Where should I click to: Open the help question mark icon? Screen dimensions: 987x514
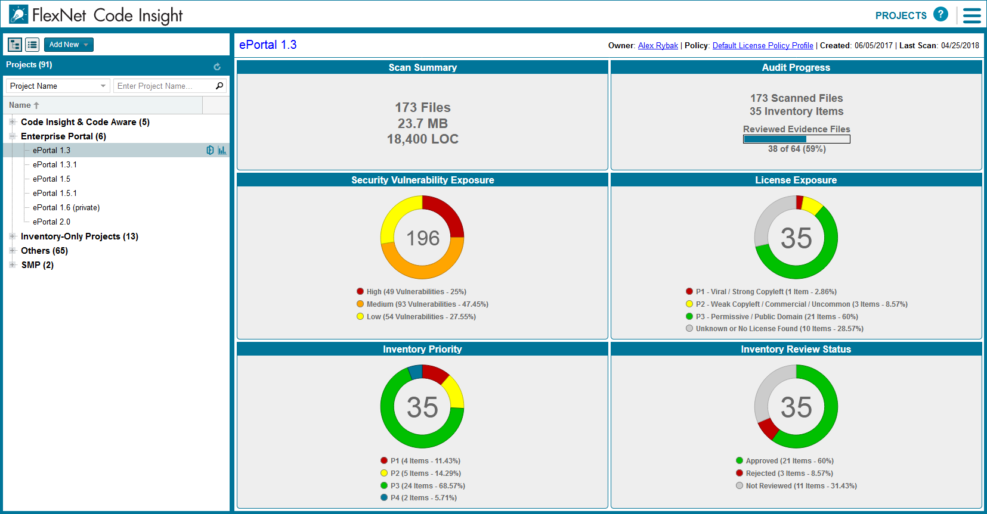(940, 14)
